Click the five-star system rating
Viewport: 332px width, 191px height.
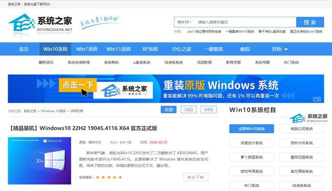click(x=109, y=177)
